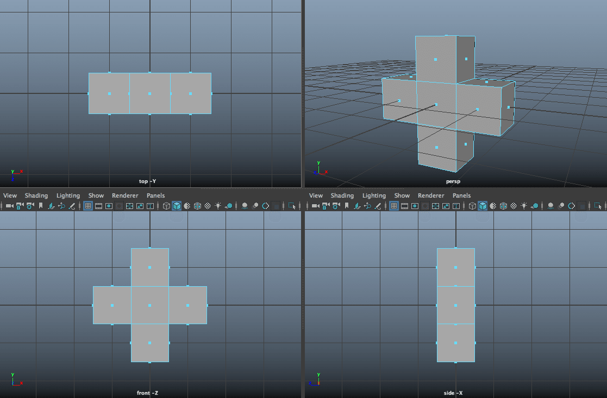Click Isolate Select icon in front panel toolbar
The height and width of the screenshot is (398, 607).
coord(292,206)
